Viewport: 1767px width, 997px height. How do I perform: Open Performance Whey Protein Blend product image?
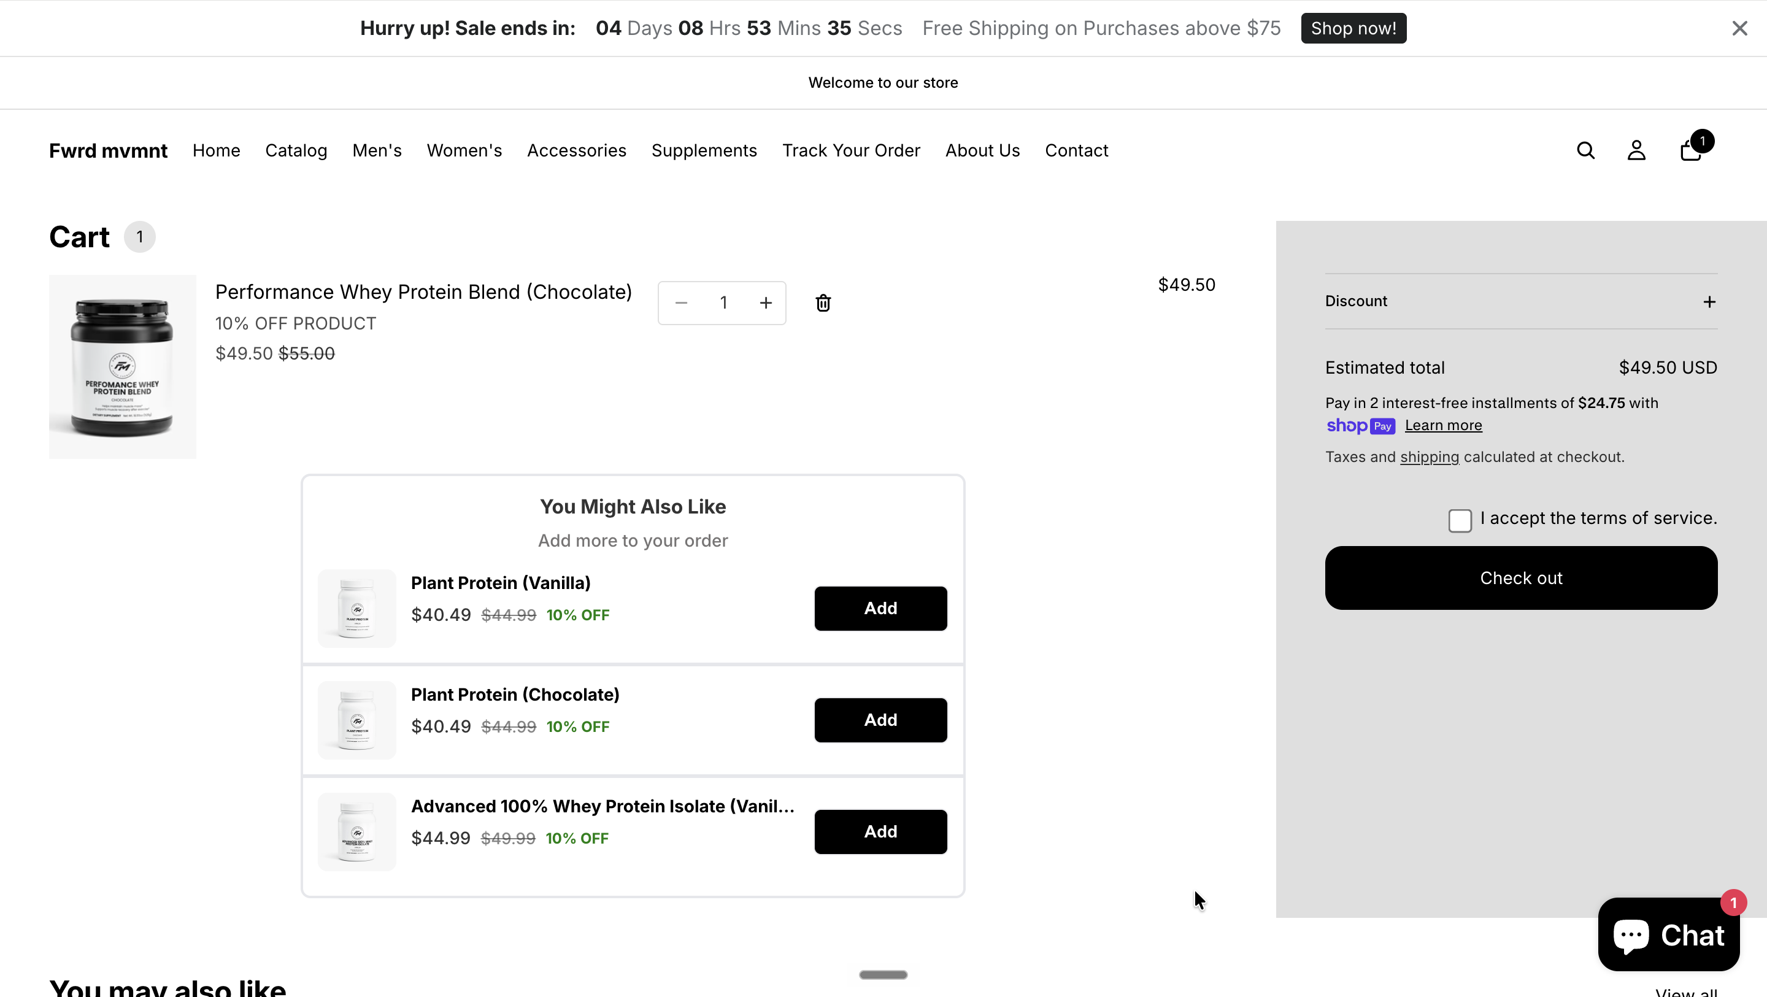click(122, 366)
